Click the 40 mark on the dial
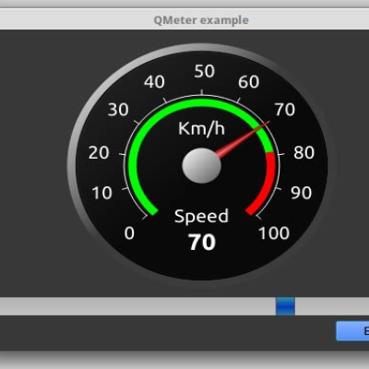 click(x=154, y=82)
